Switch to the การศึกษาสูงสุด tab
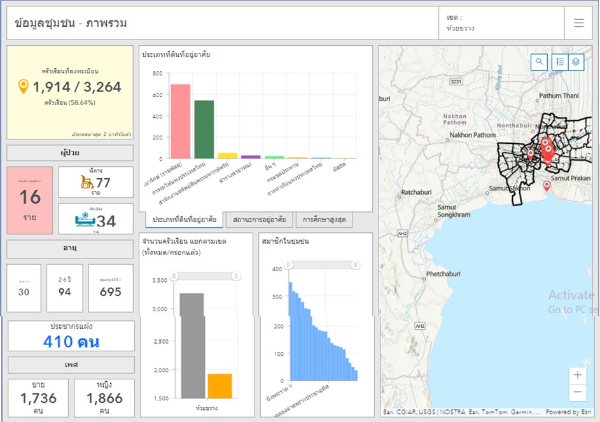The height and width of the screenshot is (422, 600). tap(323, 220)
